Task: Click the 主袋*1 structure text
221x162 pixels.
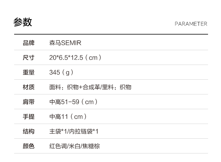Action: pyautogui.click(x=58, y=132)
